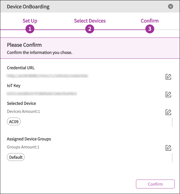Select the AC09 device chip
The width and height of the screenshot is (180, 194).
coord(14,122)
